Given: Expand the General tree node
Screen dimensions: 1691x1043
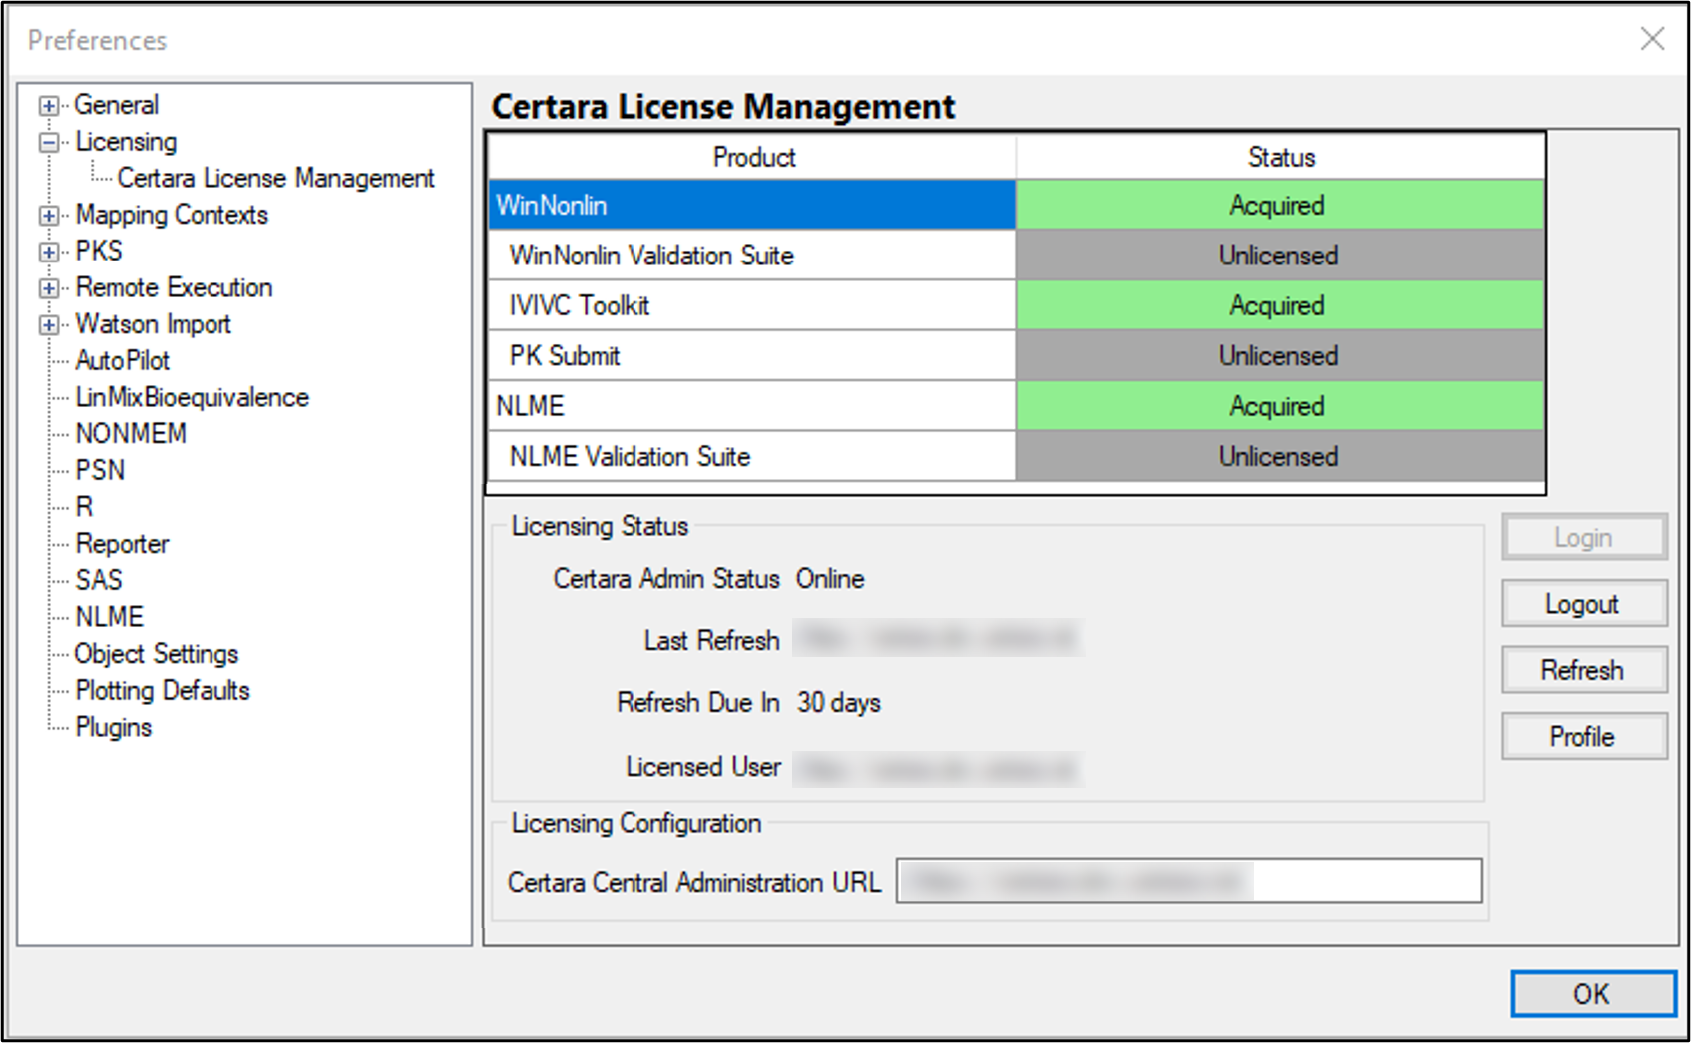Looking at the screenshot, I should [47, 105].
